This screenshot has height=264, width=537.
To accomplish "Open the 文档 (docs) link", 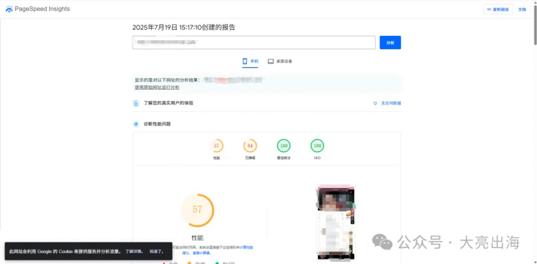I will 522,9.
